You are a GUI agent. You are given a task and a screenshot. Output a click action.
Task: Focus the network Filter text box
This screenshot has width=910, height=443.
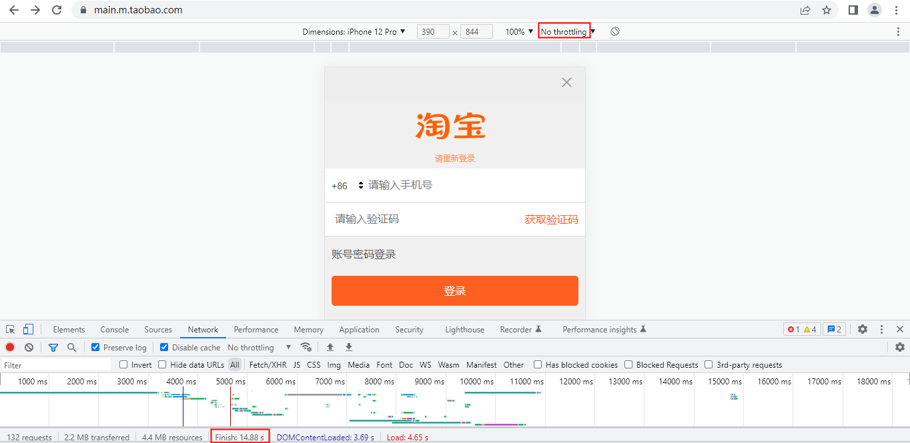coord(57,365)
